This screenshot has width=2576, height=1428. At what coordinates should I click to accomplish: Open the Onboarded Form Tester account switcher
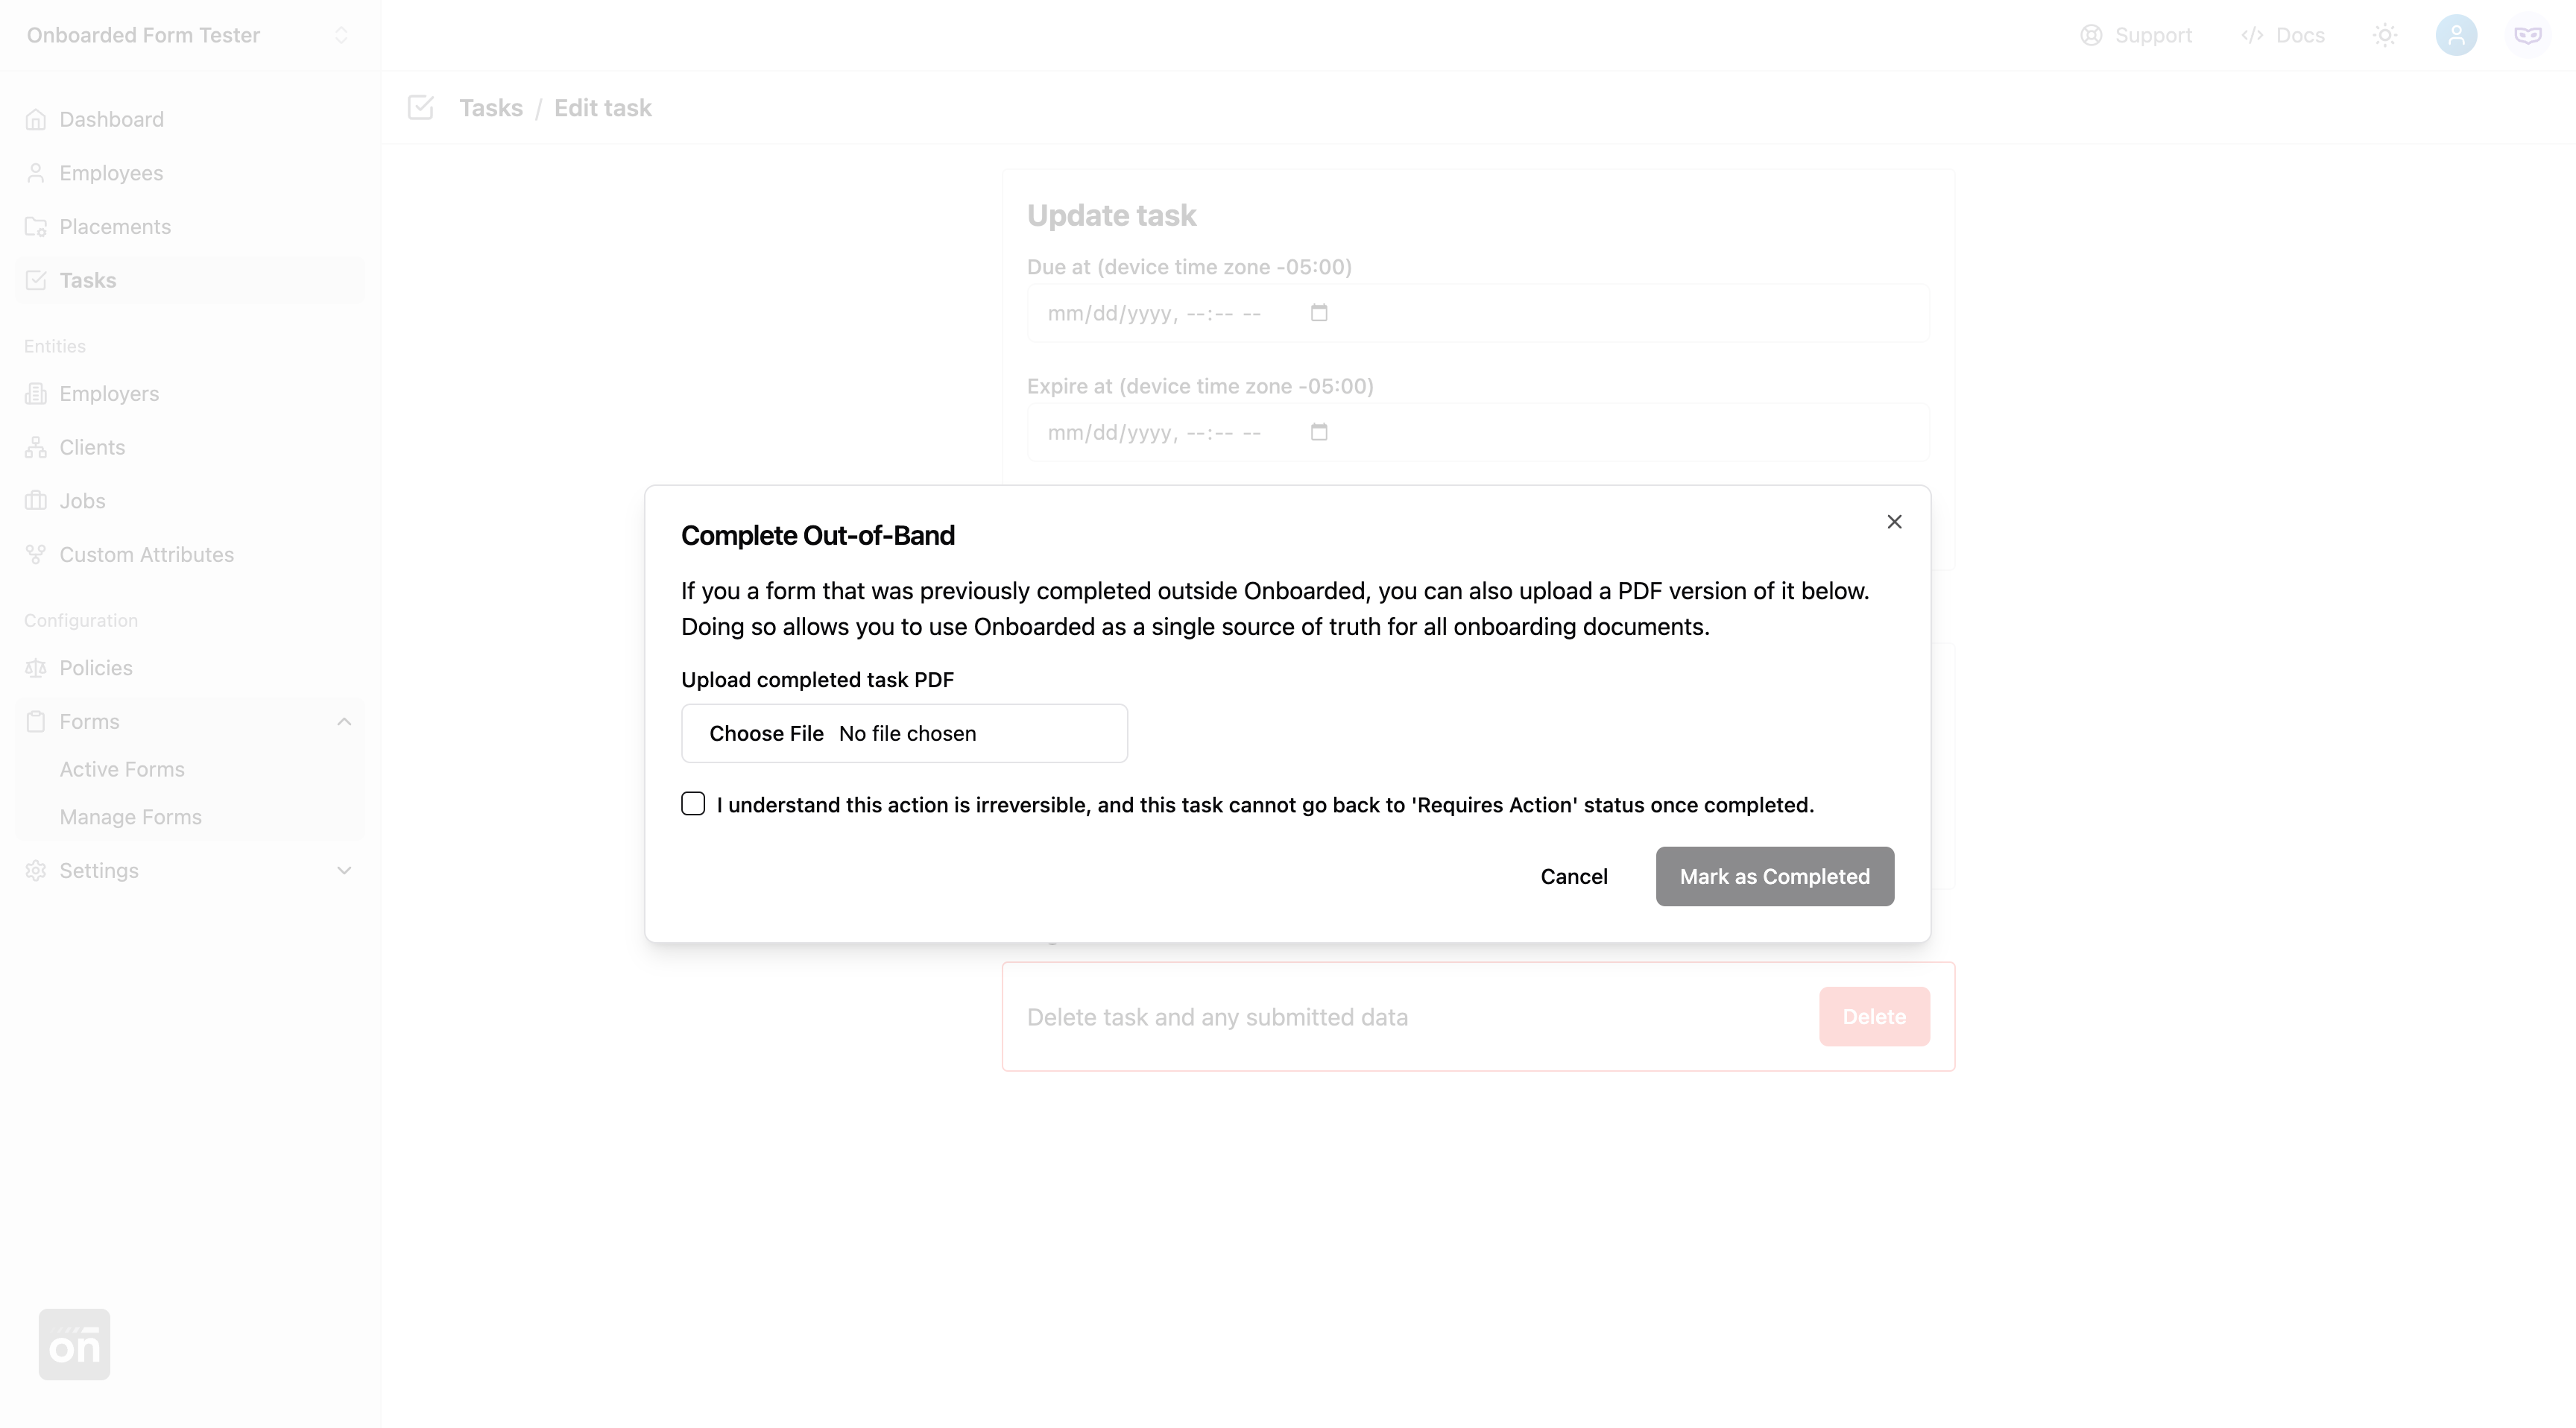[x=340, y=36]
